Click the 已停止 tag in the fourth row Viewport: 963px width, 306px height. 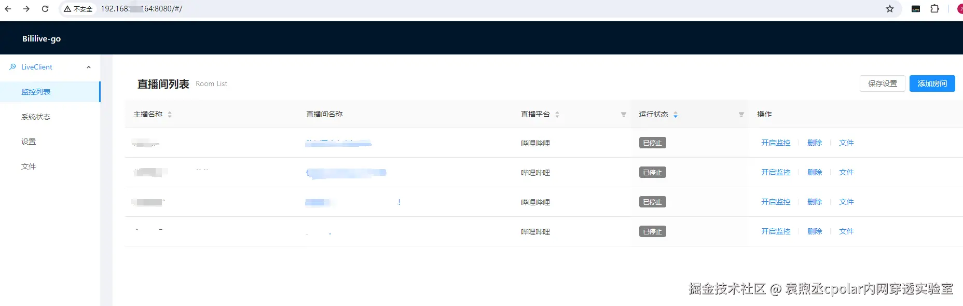click(x=652, y=231)
